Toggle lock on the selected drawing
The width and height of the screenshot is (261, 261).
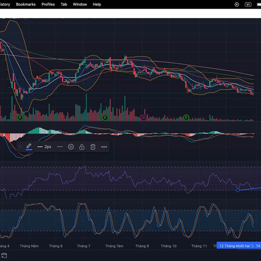pos(82,147)
